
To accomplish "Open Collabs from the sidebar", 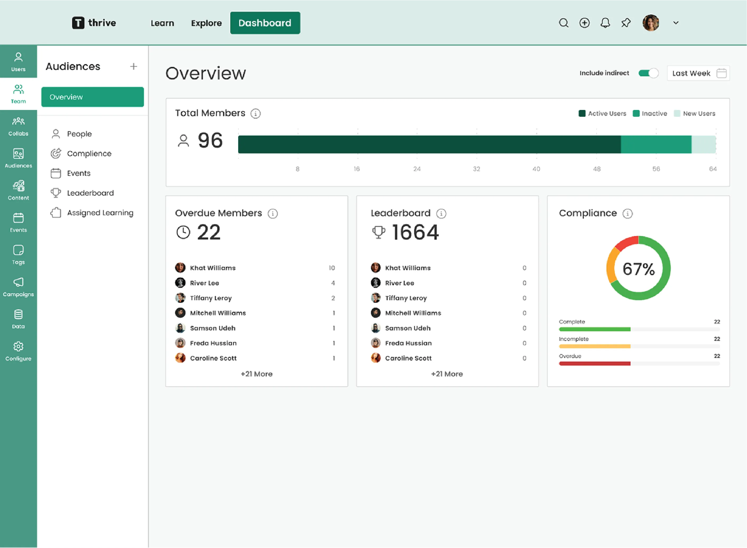I will click(18, 126).
